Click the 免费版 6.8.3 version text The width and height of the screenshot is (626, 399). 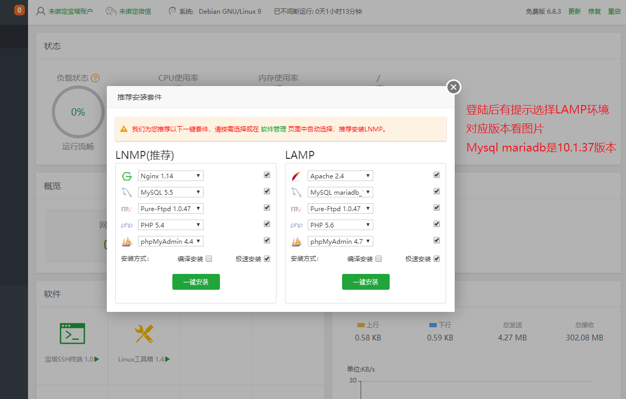tap(544, 11)
